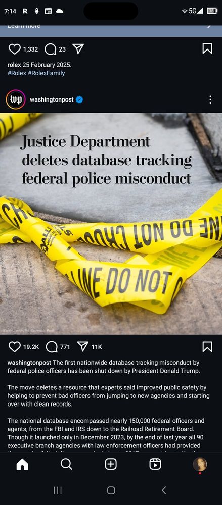Share the Washington Post post via paper plane

[83, 346]
